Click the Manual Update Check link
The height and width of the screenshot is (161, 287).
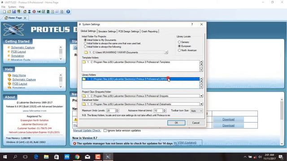[87, 131]
